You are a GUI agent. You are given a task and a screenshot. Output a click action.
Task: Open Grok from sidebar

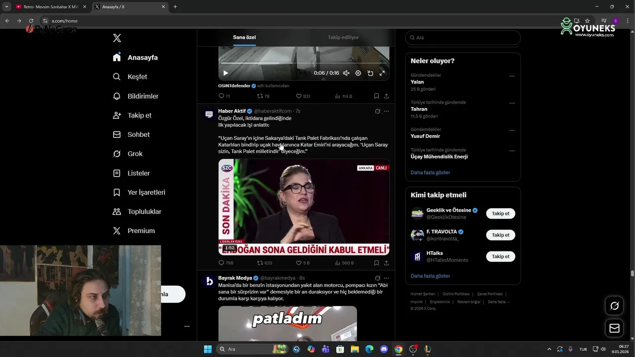pos(128,154)
